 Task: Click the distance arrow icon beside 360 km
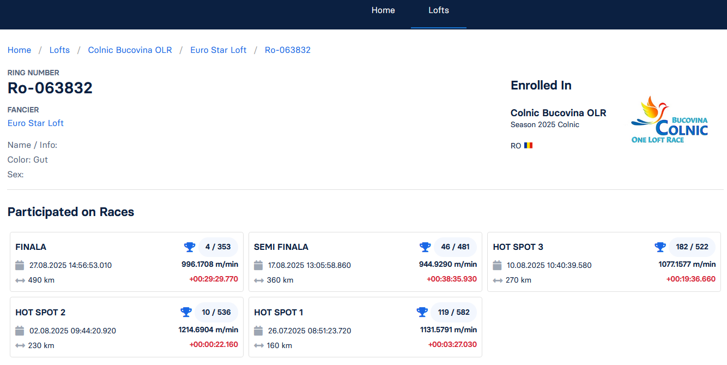[x=259, y=280]
